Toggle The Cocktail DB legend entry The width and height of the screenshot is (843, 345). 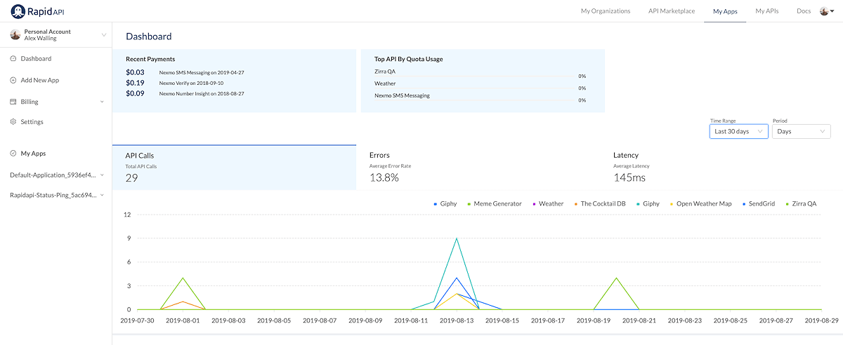[x=599, y=204]
